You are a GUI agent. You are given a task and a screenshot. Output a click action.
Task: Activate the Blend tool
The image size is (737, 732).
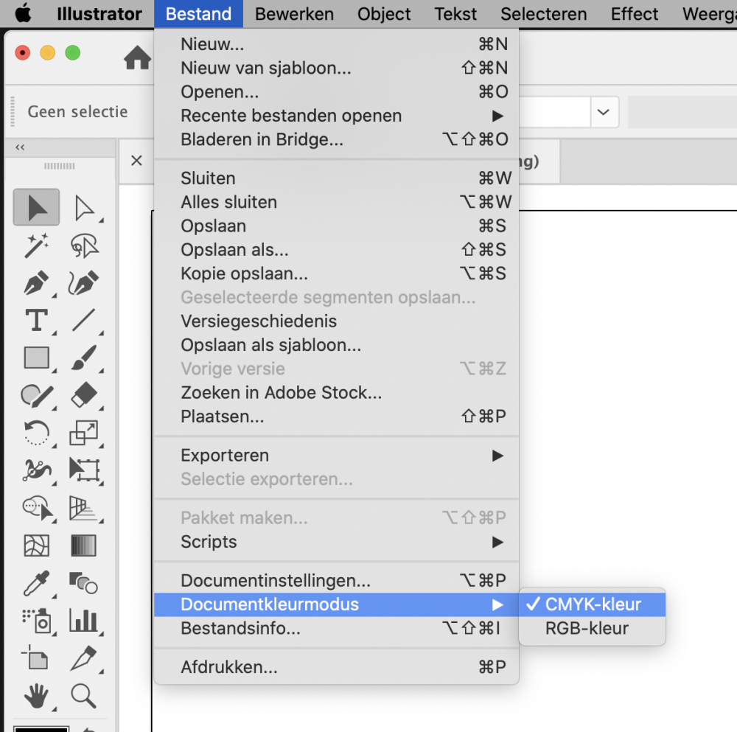pos(83,583)
